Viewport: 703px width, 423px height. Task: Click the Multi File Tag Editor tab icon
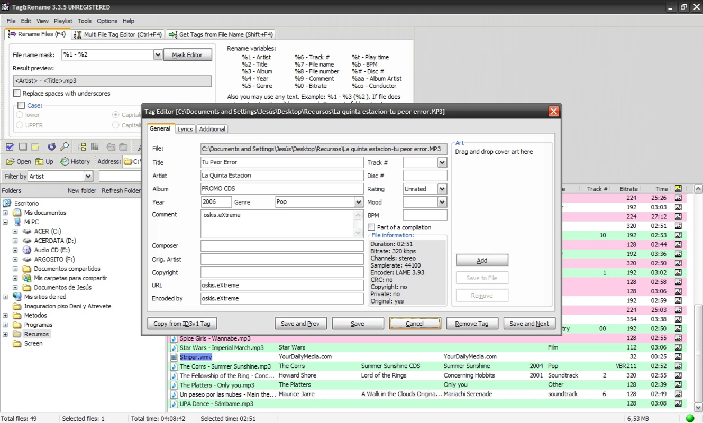[78, 34]
